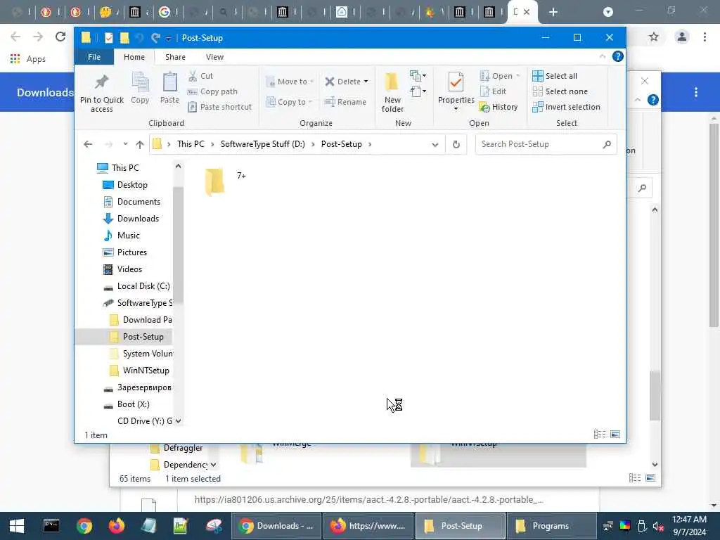The height and width of the screenshot is (540, 720).
Task: Switch to the Share ribbon tab
Action: 175,57
